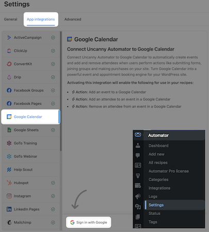
Task: Click the Google Calendar header icon
Action: (x=70, y=39)
